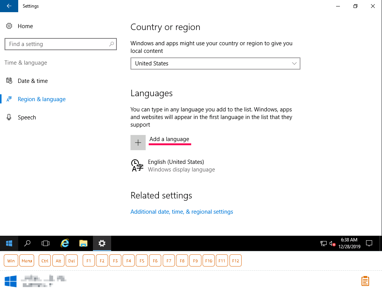Viewport: 382px width, 292px height.
Task: Click the blue Windows logo below key buttons
Action: pos(11,281)
